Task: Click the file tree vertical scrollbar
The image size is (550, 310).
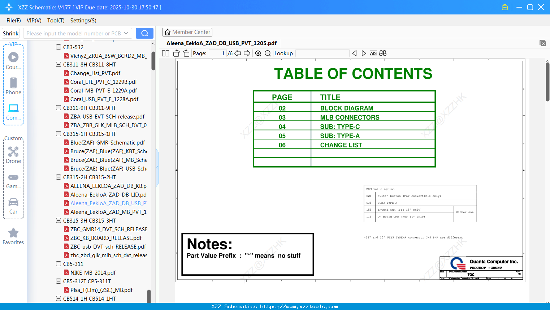Action: click(153, 61)
